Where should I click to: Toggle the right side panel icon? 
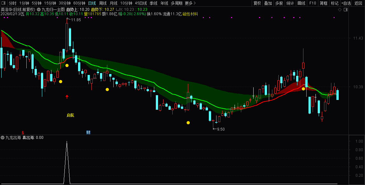click(x=346, y=10)
